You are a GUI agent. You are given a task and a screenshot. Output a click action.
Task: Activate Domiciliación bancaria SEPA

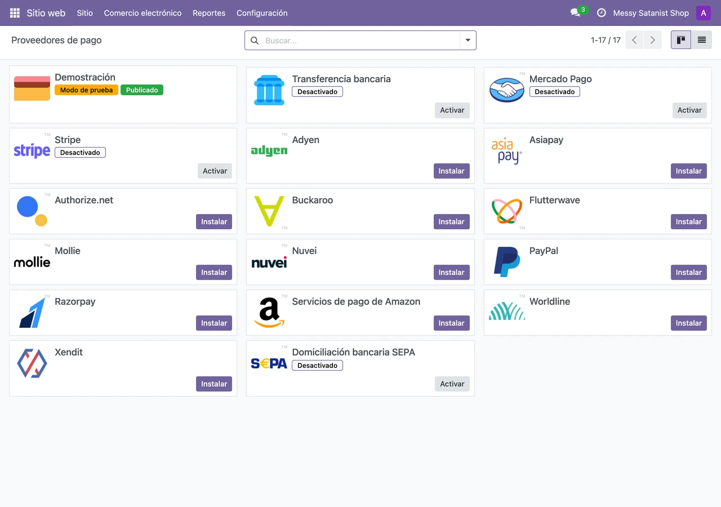[452, 384]
